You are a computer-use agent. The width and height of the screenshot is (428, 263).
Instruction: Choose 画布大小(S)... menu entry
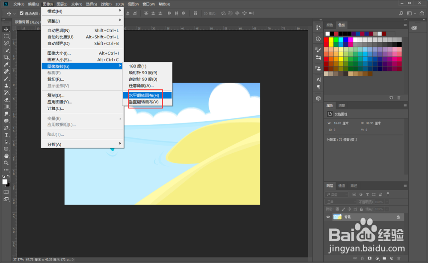click(83, 60)
